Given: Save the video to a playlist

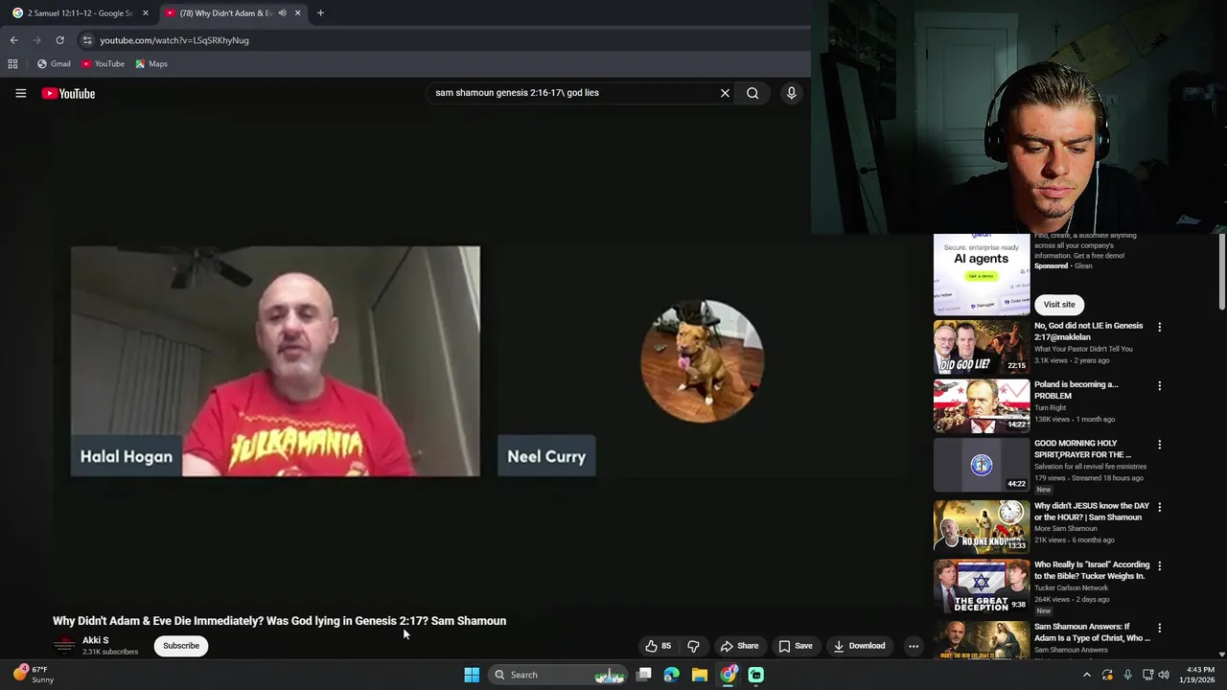Looking at the screenshot, I should coord(796,646).
